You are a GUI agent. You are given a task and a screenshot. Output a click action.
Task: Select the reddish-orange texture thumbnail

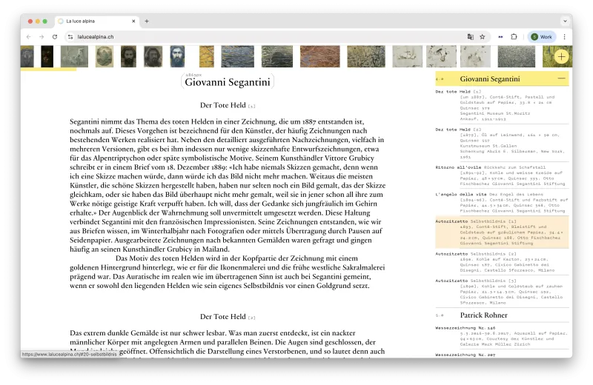[319, 56]
